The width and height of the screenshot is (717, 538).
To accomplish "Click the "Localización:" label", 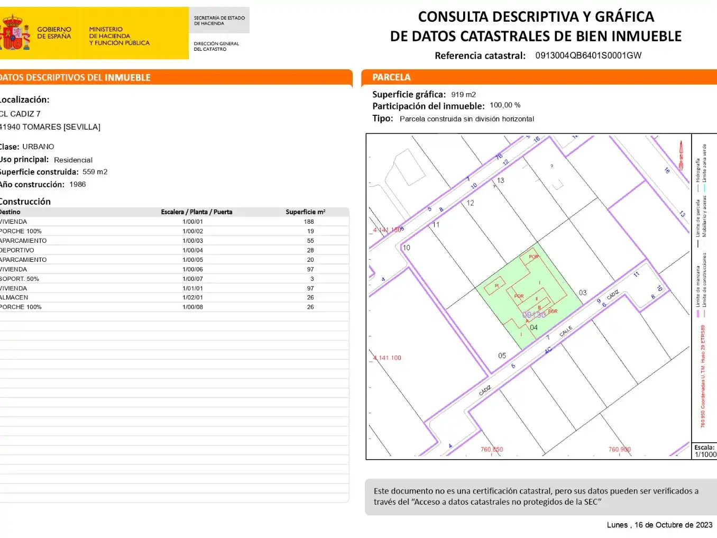I will 24,99.
